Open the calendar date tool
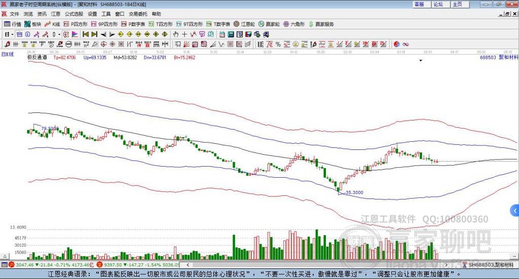The image size is (519, 279). tap(222, 34)
